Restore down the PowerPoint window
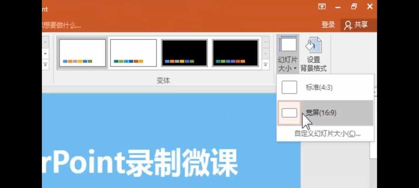The width and height of the screenshot is (419, 188). 354,7
